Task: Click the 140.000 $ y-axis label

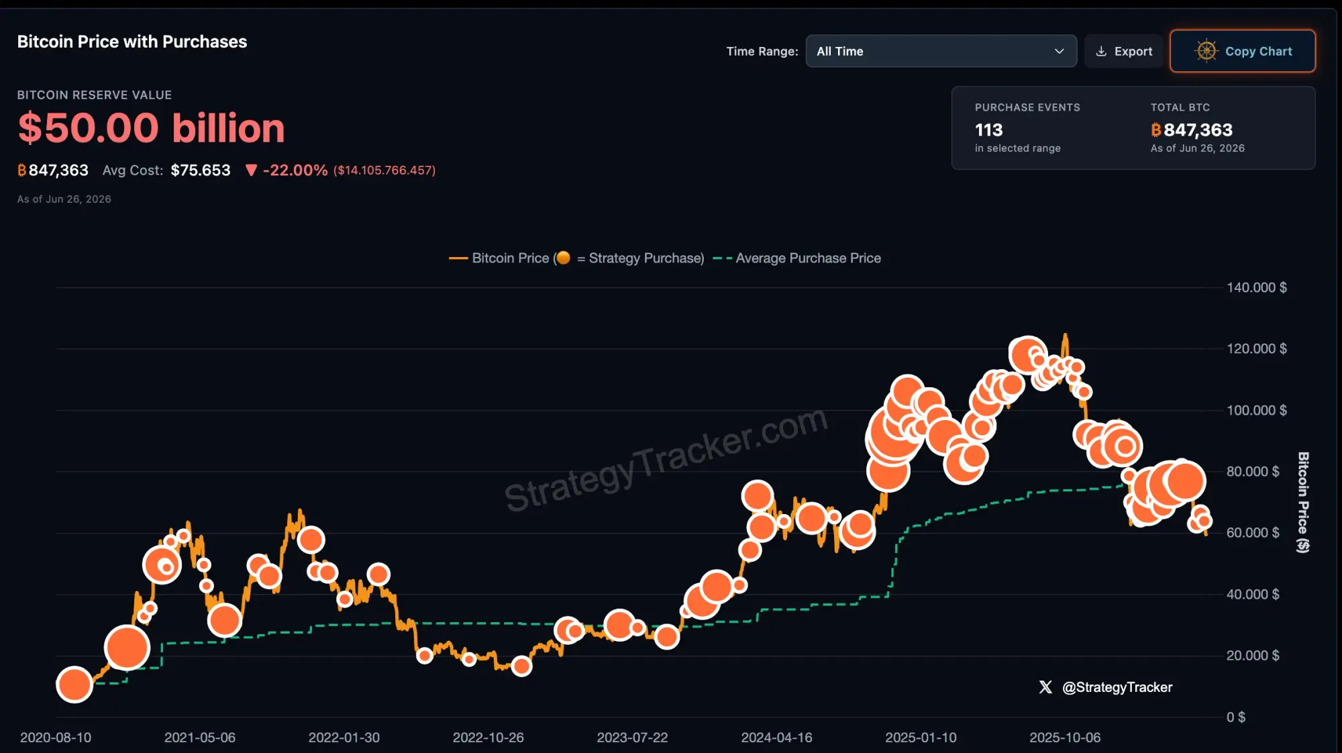Action: [x=1257, y=288]
